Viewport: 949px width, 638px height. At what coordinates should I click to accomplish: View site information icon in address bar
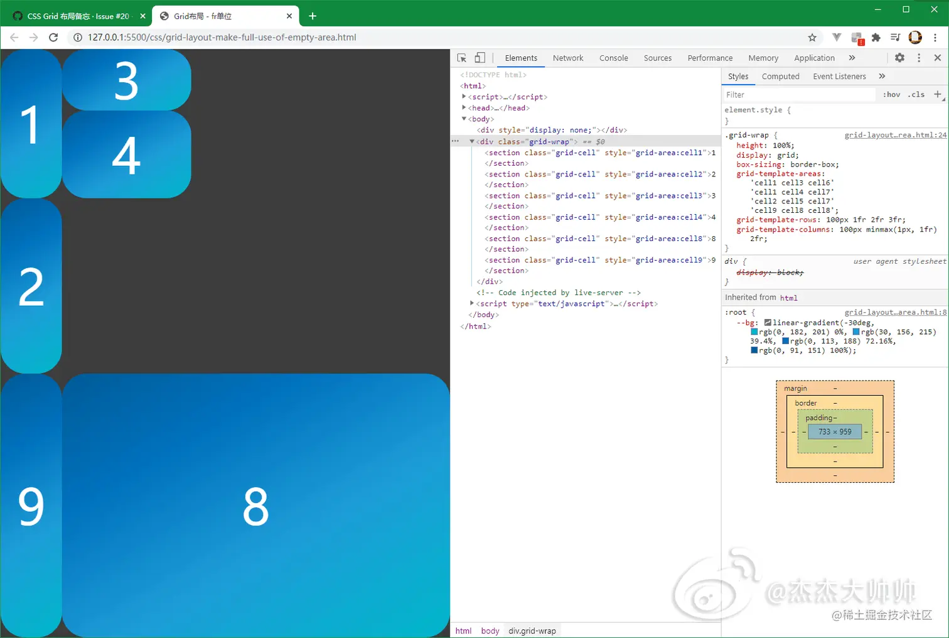pyautogui.click(x=78, y=38)
